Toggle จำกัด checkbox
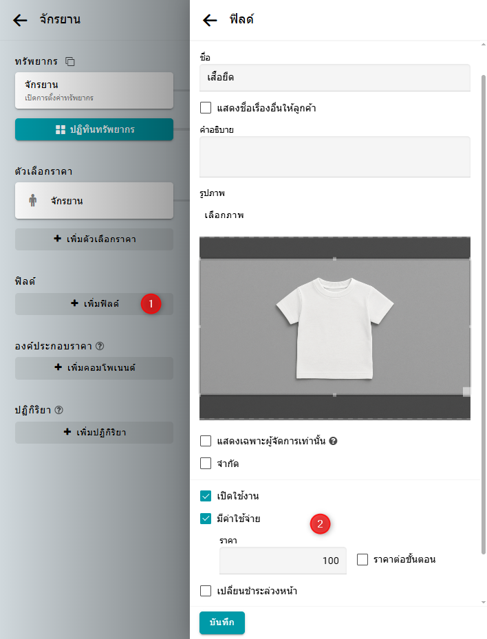 click(x=206, y=464)
